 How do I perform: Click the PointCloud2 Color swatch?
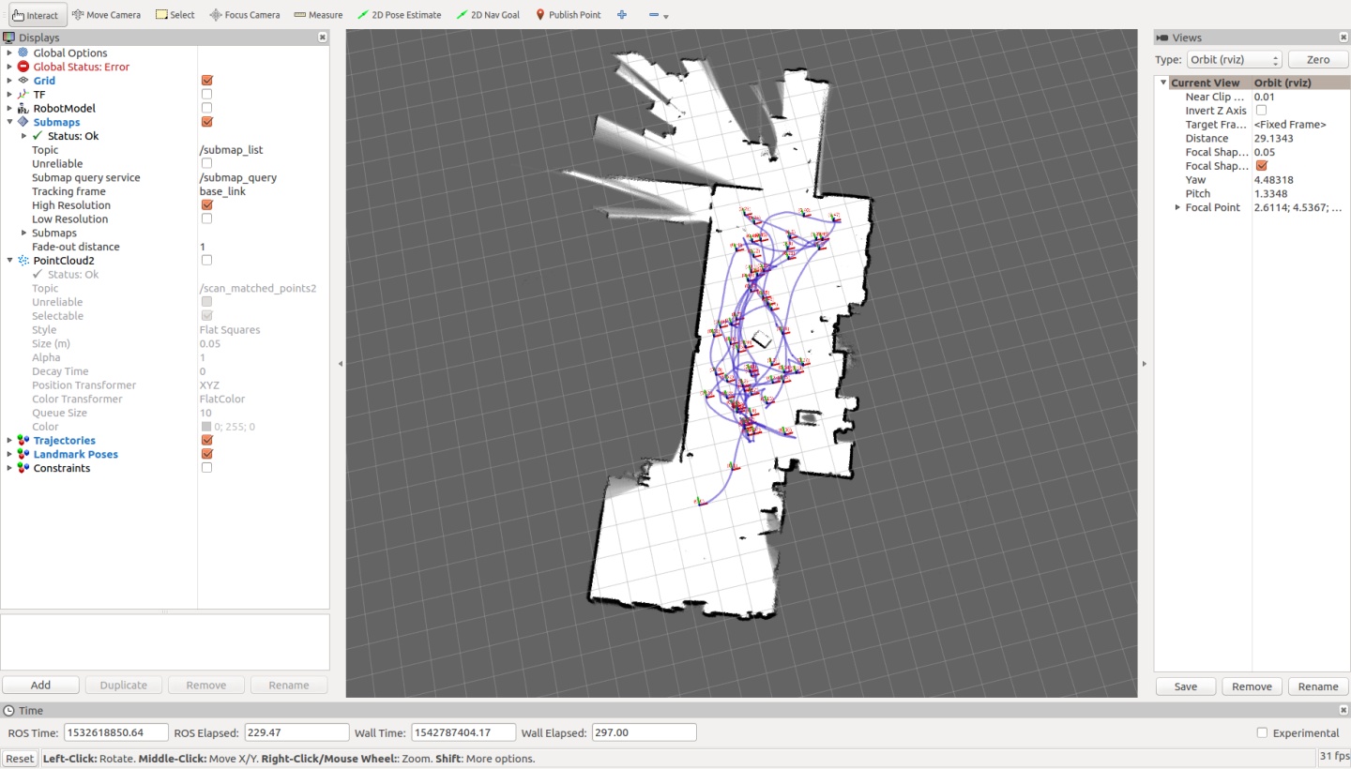pos(206,427)
